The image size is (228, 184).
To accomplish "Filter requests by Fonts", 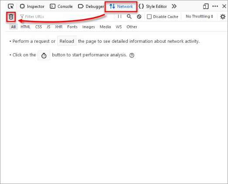I will point(72,27).
